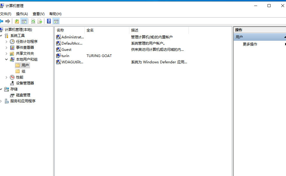Select the turin name text
Viewport: 286px width, 176px height.
coord(65,56)
